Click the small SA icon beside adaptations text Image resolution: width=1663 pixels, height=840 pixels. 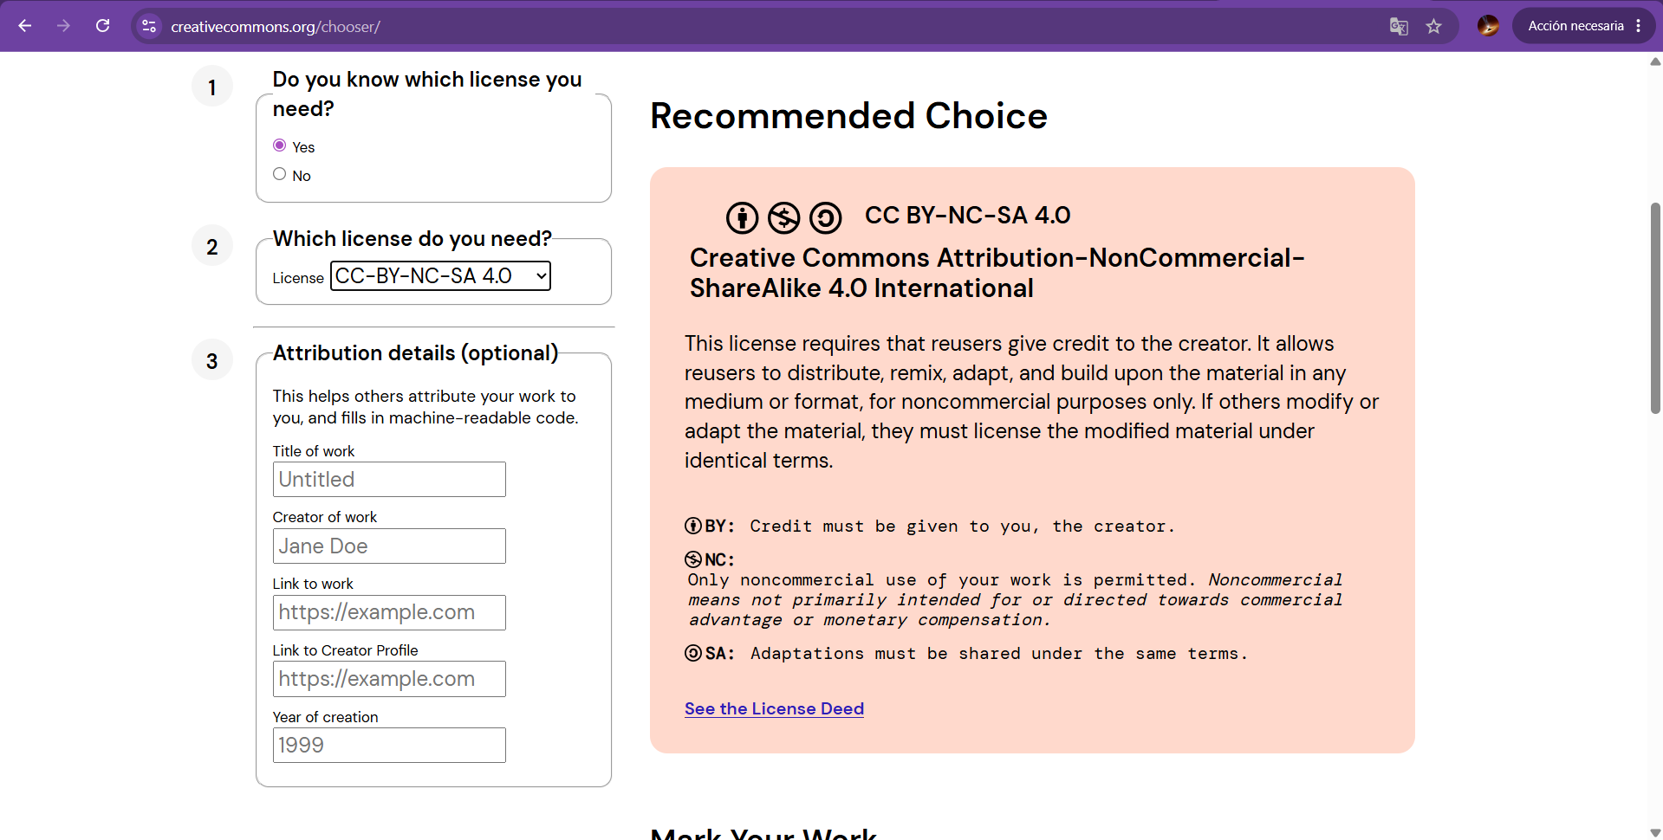tap(693, 653)
